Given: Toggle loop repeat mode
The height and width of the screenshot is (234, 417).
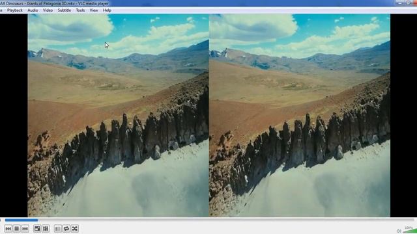Looking at the screenshot, I should pos(66,228).
